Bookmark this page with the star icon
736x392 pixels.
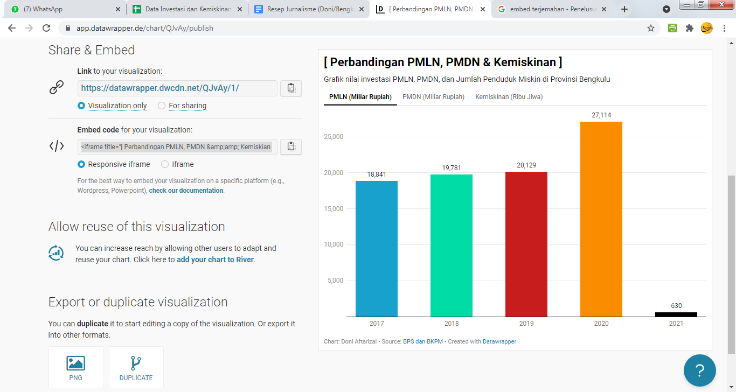pos(651,28)
